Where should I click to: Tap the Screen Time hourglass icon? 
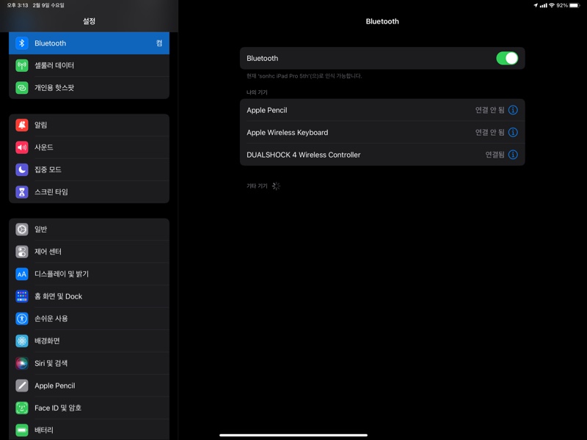(22, 192)
